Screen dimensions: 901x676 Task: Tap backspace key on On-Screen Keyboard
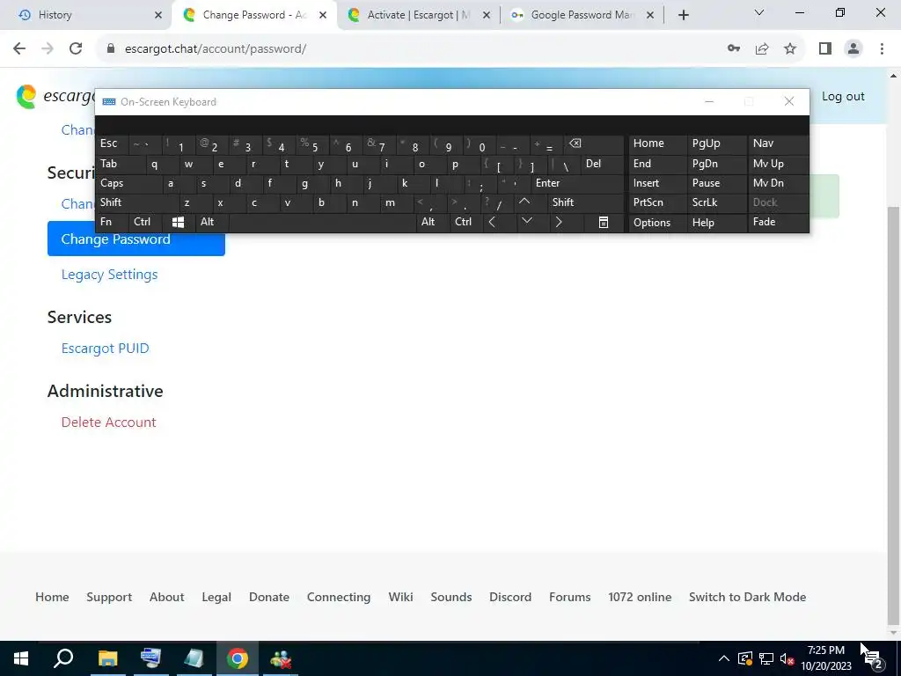click(594, 144)
